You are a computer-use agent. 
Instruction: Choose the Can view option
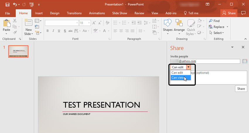(181, 78)
